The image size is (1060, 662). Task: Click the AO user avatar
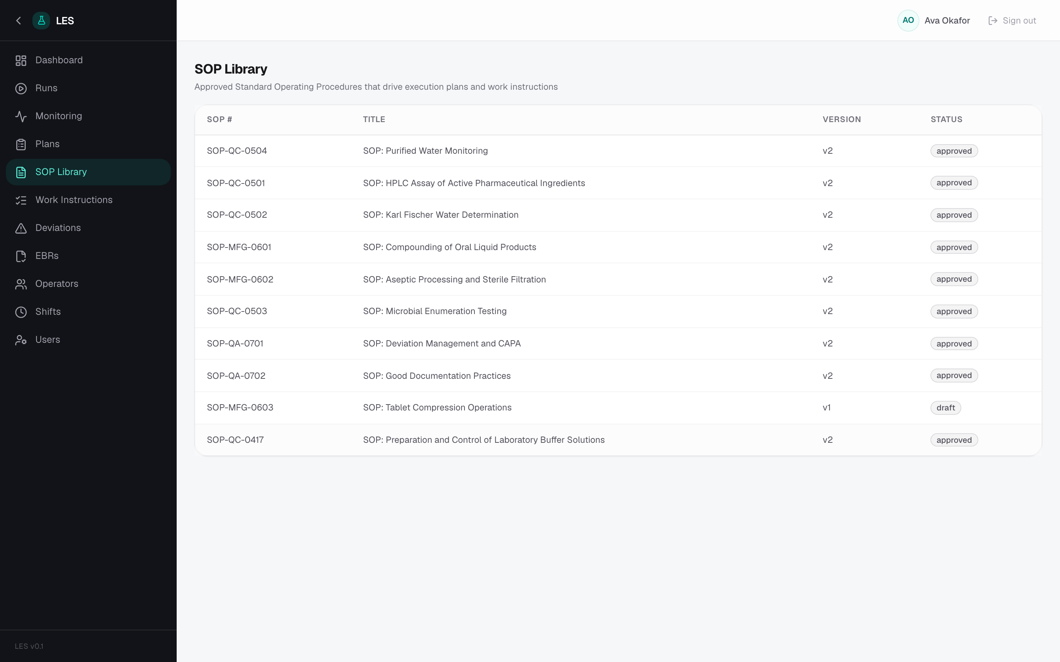908,21
